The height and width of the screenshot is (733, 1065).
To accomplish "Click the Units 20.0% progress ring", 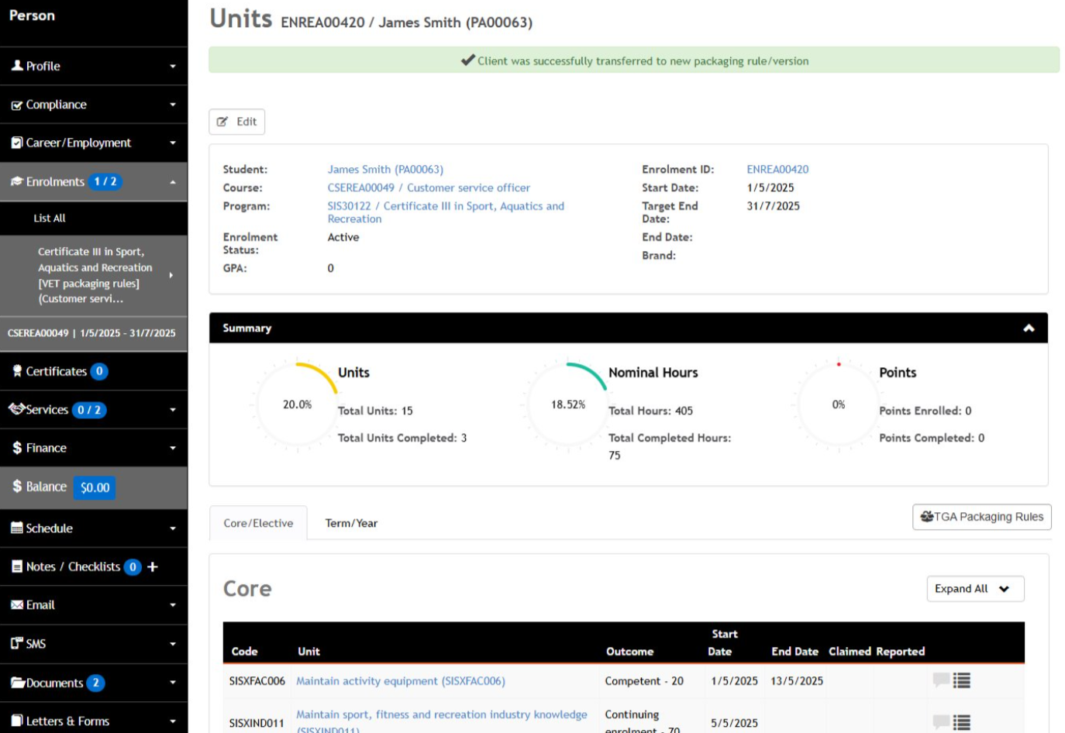I will pos(297,404).
